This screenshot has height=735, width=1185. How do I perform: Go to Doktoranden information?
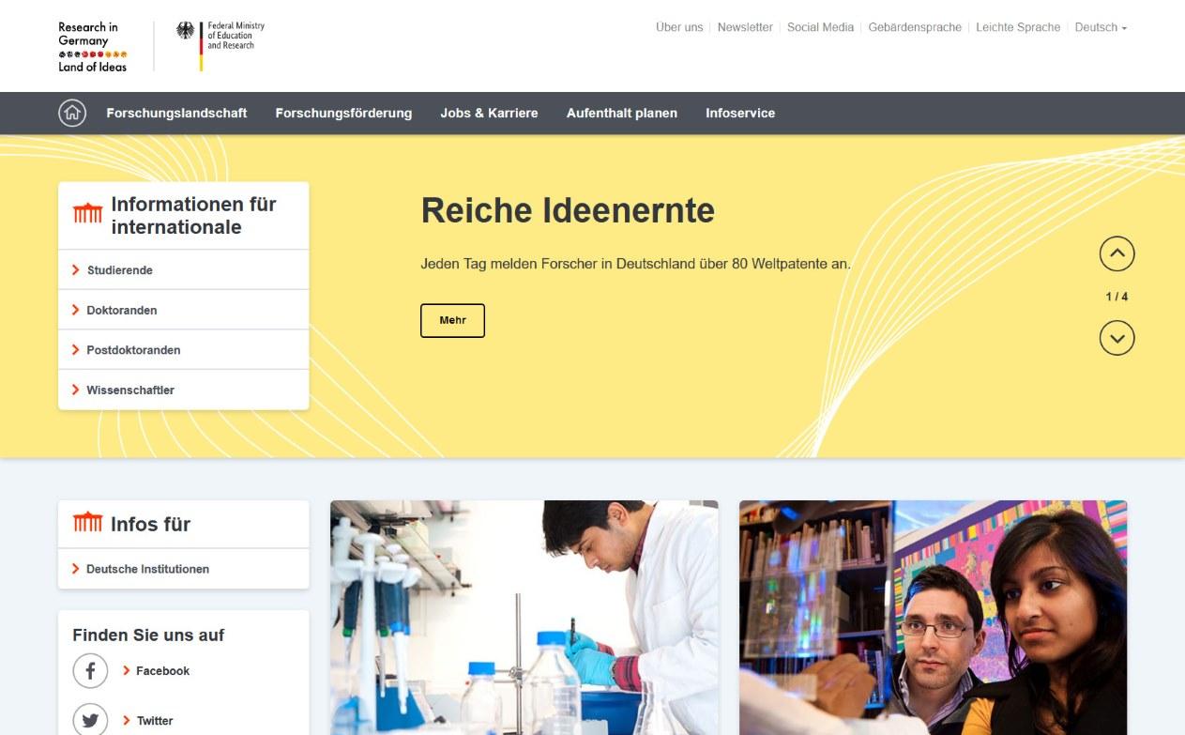click(x=122, y=310)
